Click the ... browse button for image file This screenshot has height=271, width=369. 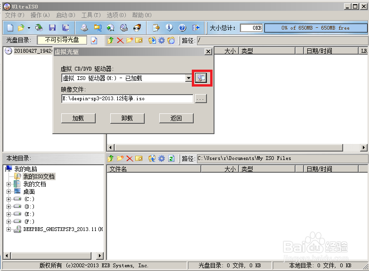201,99
